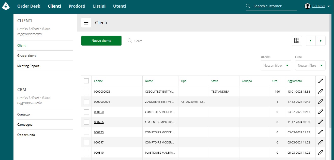Click the app logo in top-left corner
This screenshot has height=160, width=334.
pos(6,6)
